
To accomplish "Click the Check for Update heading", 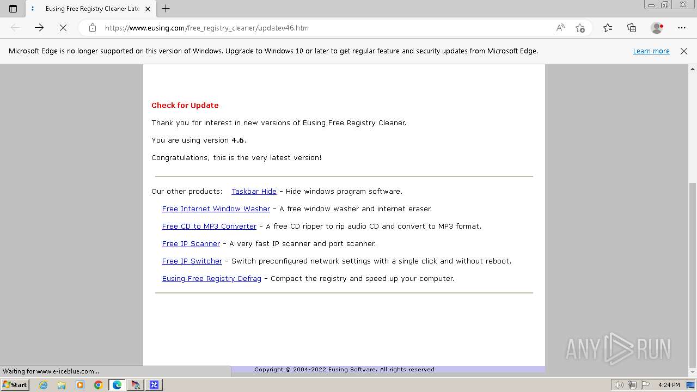I will [185, 106].
